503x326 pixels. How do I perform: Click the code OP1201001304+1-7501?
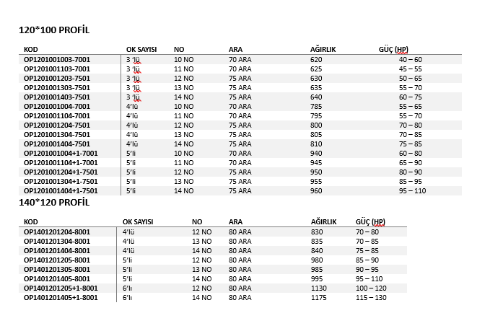(61, 181)
